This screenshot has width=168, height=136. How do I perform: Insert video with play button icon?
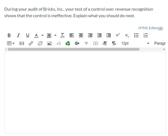95,44
